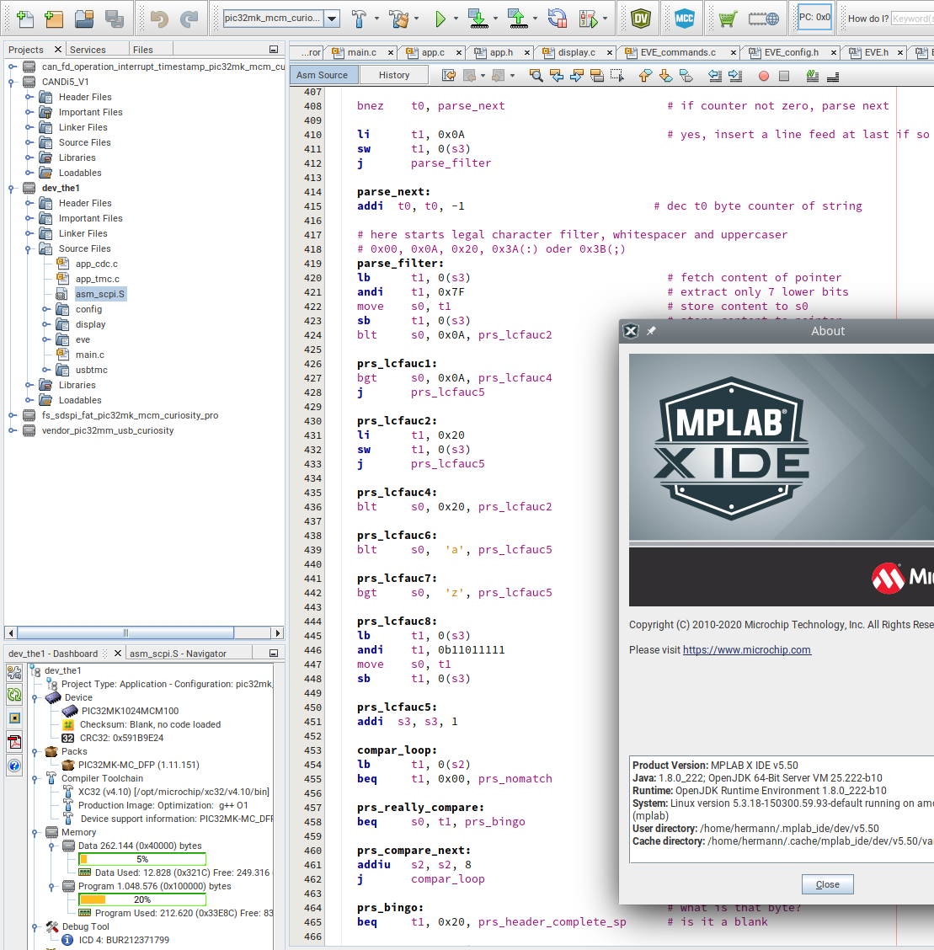Toggle Rectangular Selection mode
Image resolution: width=934 pixels, height=950 pixels.
(x=617, y=76)
